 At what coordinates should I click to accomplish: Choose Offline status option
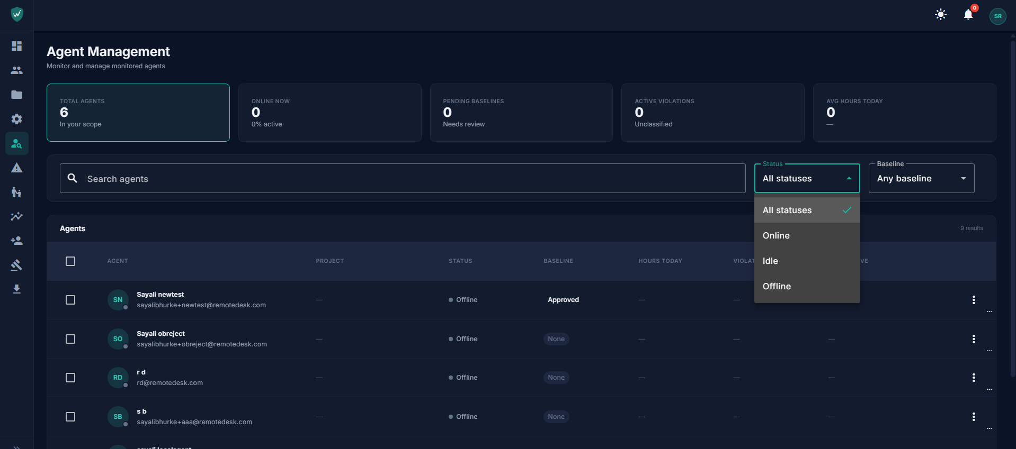[x=807, y=286]
